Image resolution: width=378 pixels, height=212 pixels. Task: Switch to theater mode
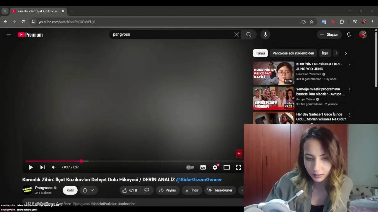(227, 167)
